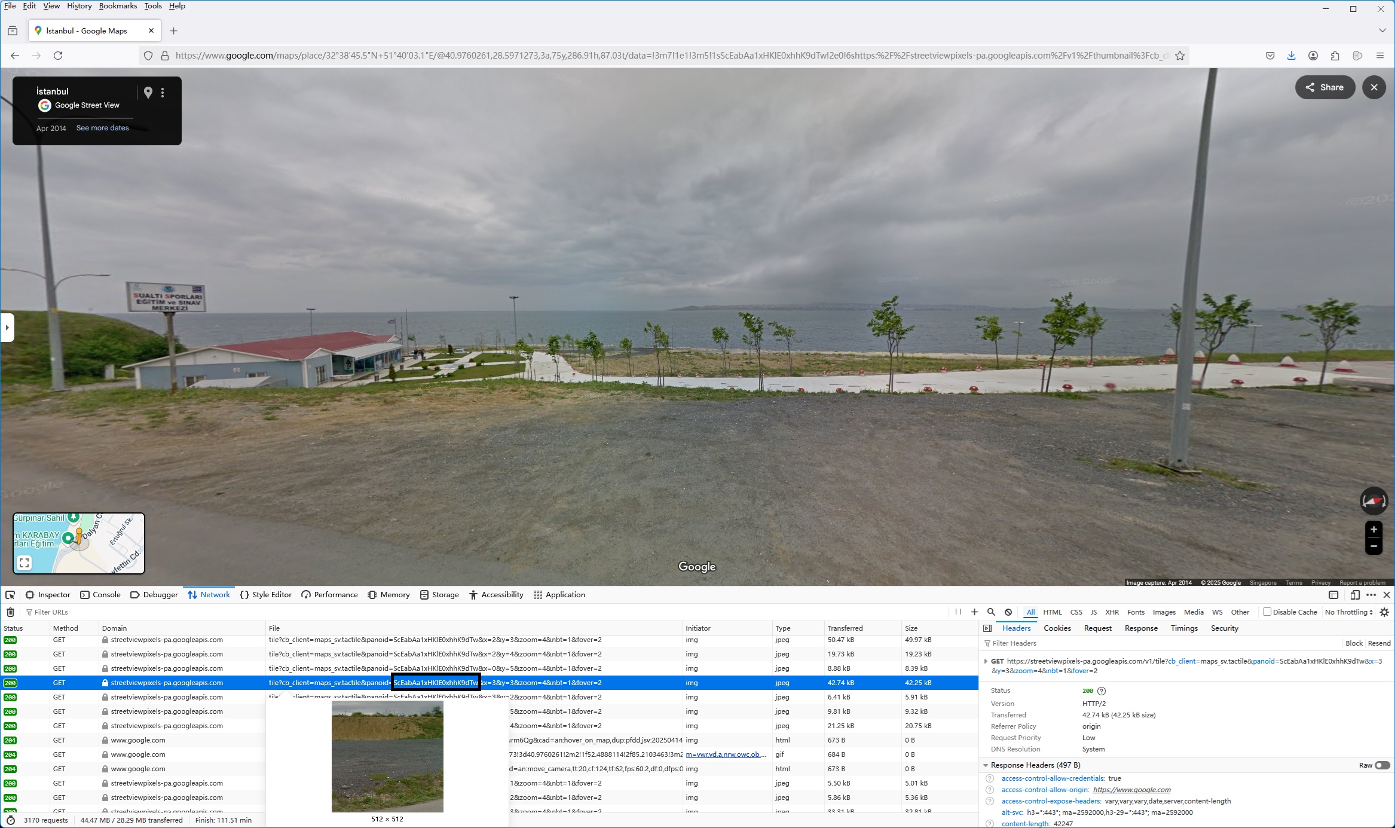
Task: Click the site padlock icon
Action: click(165, 56)
